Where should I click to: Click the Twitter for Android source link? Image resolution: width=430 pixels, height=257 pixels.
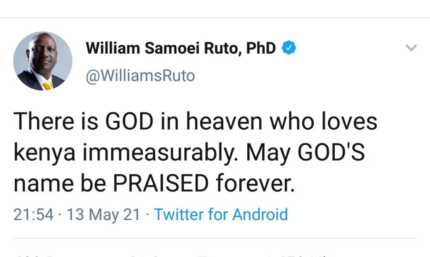click(221, 215)
